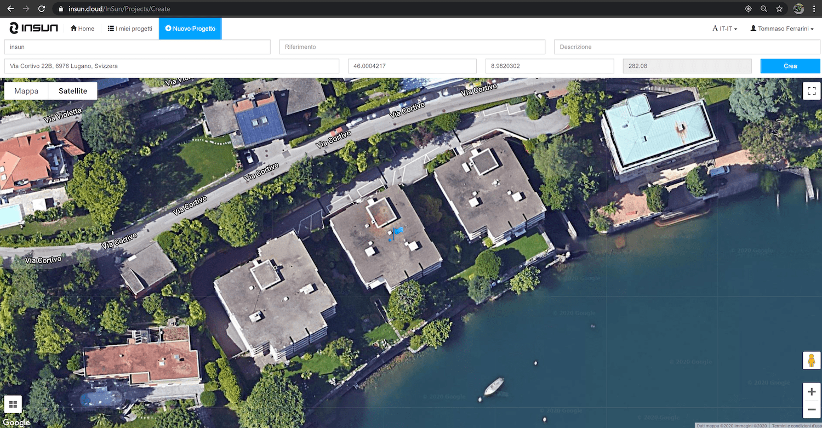This screenshot has width=822, height=428.
Task: Reload the browser page
Action: 42,9
